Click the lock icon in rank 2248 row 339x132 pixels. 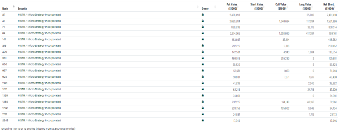click(203, 120)
